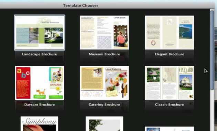The height and width of the screenshot is (131, 217).
Task: Click the Daycare Brochure label
Action: (40, 104)
